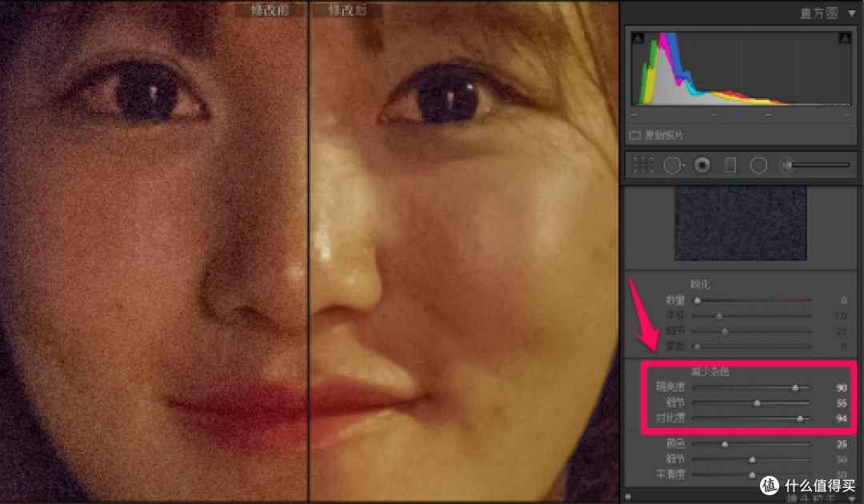
Task: Adjust the color 细节 slider valued 50
Action: [751, 459]
